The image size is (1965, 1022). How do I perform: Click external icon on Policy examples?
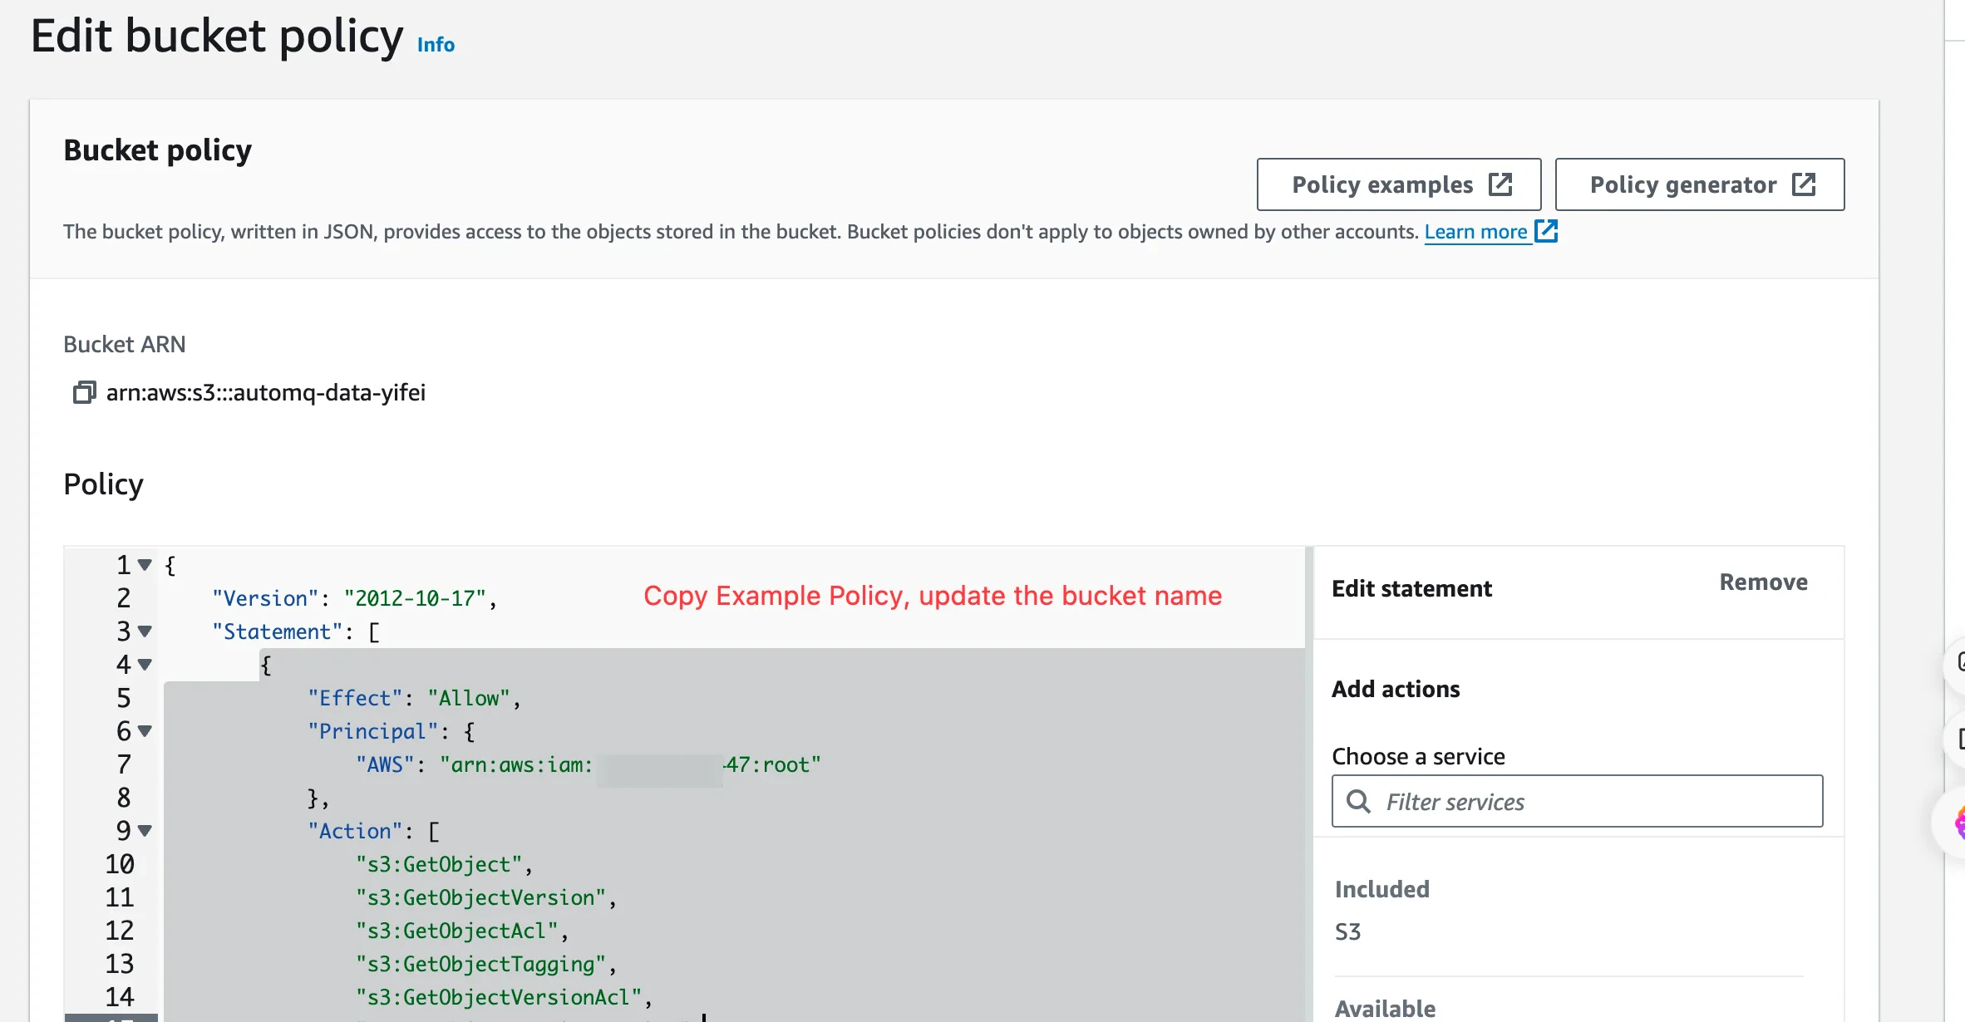(x=1500, y=184)
